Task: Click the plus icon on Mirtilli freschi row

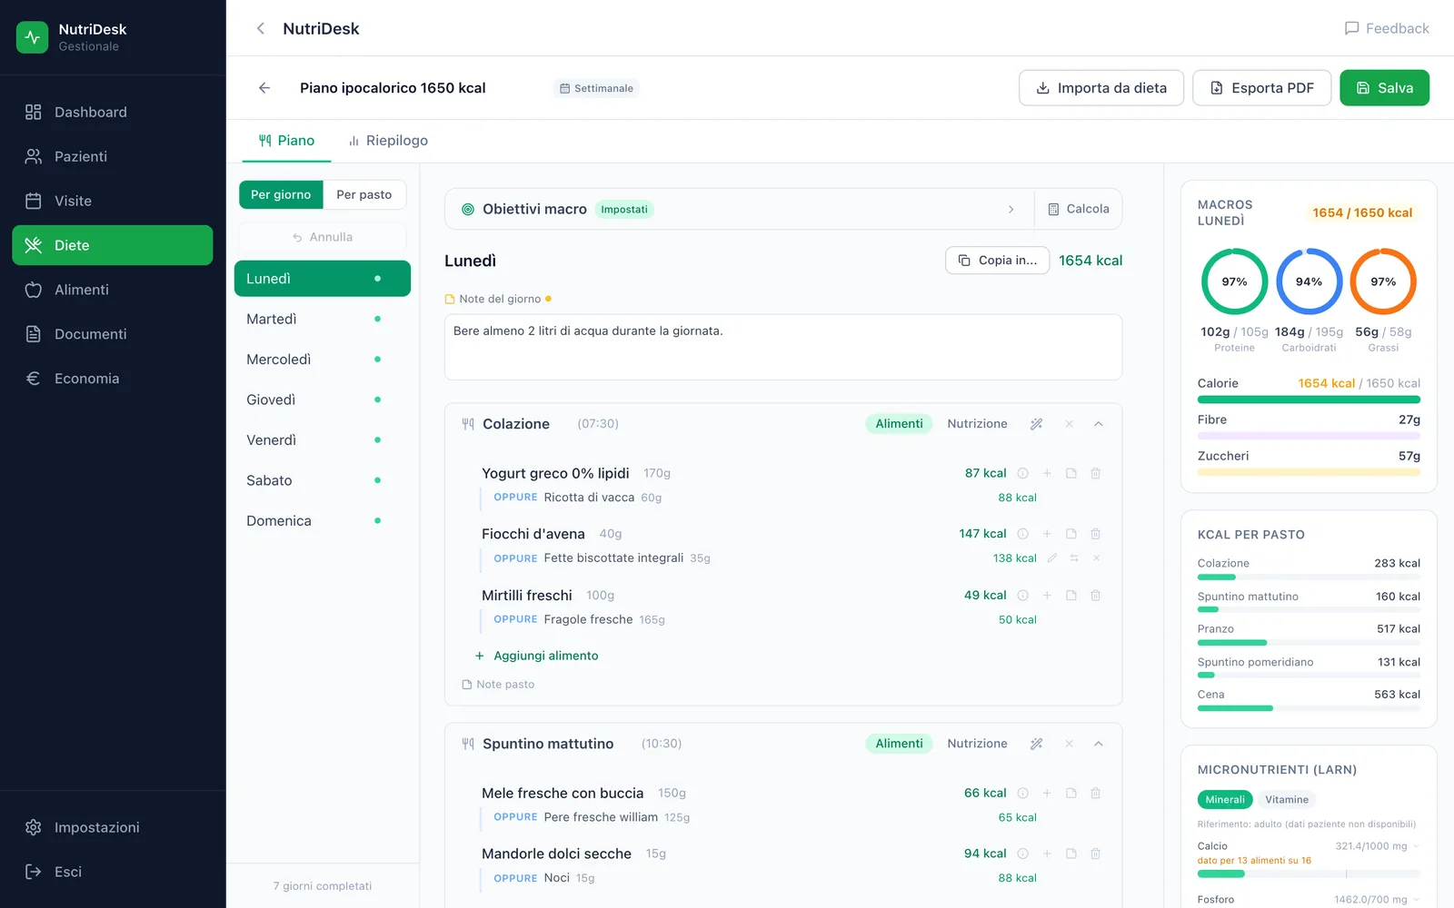Action: [x=1047, y=596]
